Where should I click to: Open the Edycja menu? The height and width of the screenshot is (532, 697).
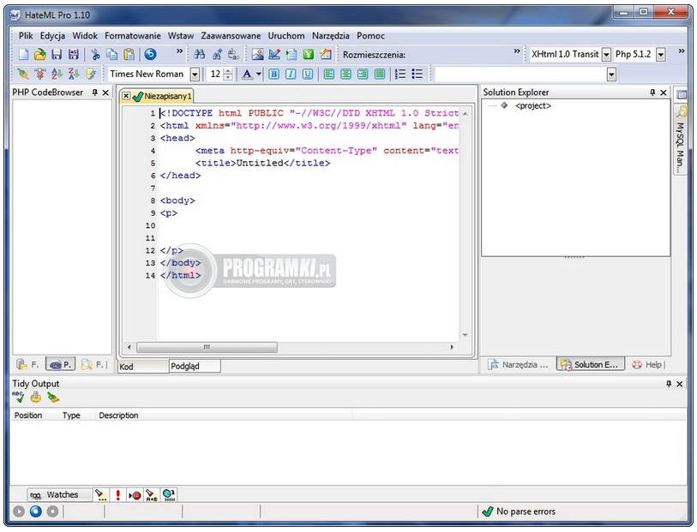[52, 35]
